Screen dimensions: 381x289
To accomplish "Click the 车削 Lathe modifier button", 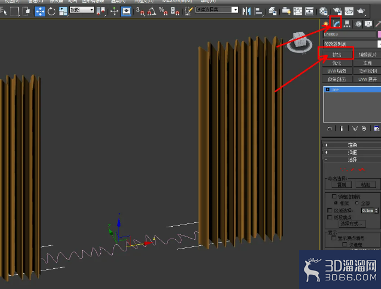I will (x=367, y=63).
